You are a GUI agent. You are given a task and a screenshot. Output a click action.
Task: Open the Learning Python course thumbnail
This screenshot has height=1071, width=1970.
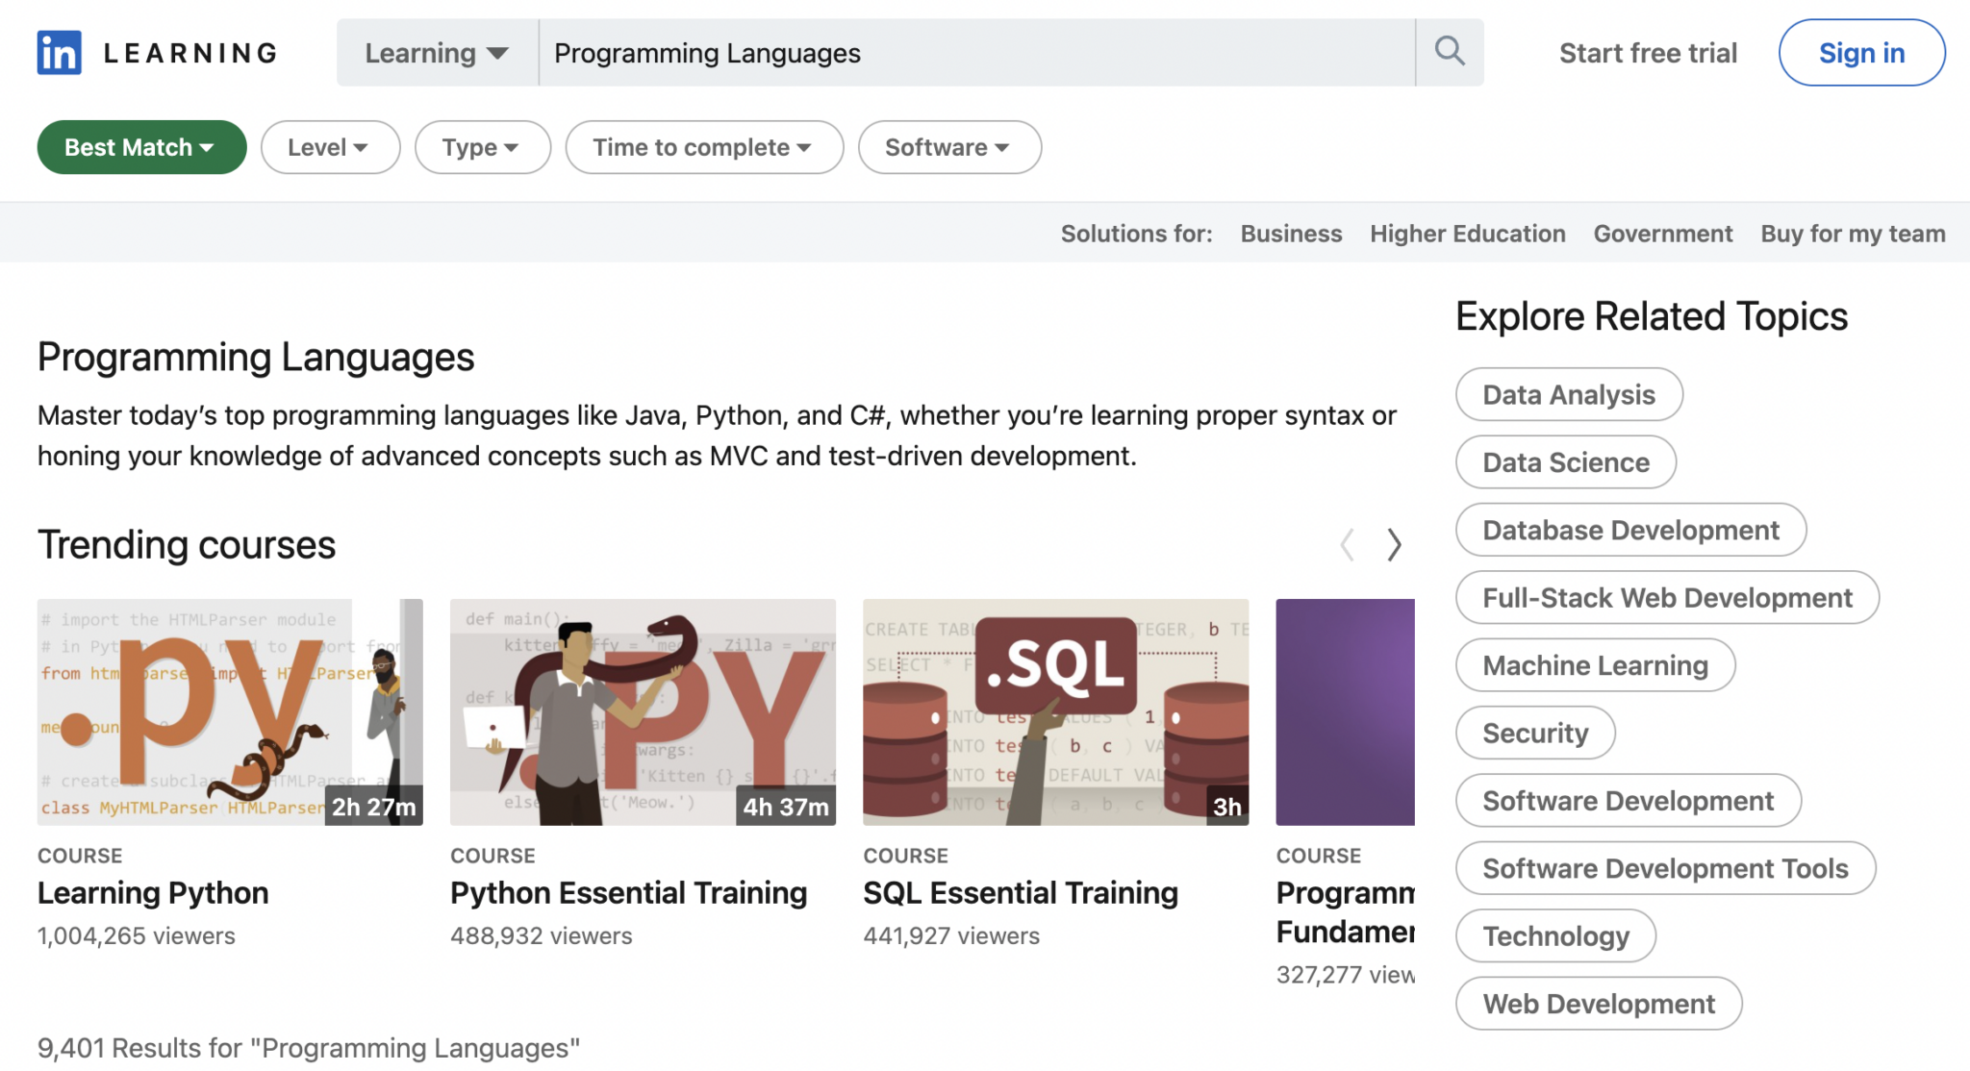[230, 711]
